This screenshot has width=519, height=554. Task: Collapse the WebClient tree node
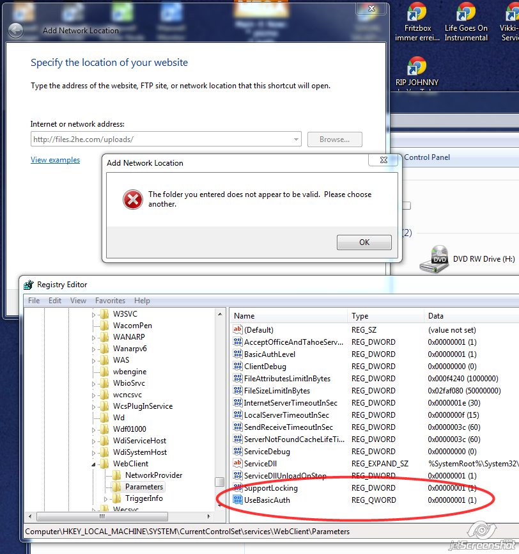pyautogui.click(x=93, y=464)
